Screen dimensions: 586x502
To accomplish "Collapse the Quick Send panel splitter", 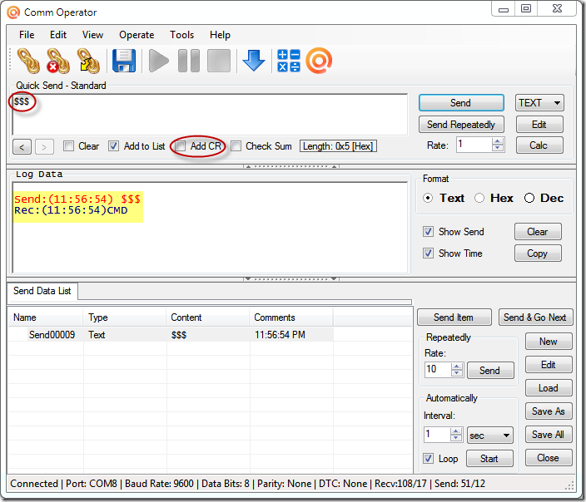I will 291,166.
